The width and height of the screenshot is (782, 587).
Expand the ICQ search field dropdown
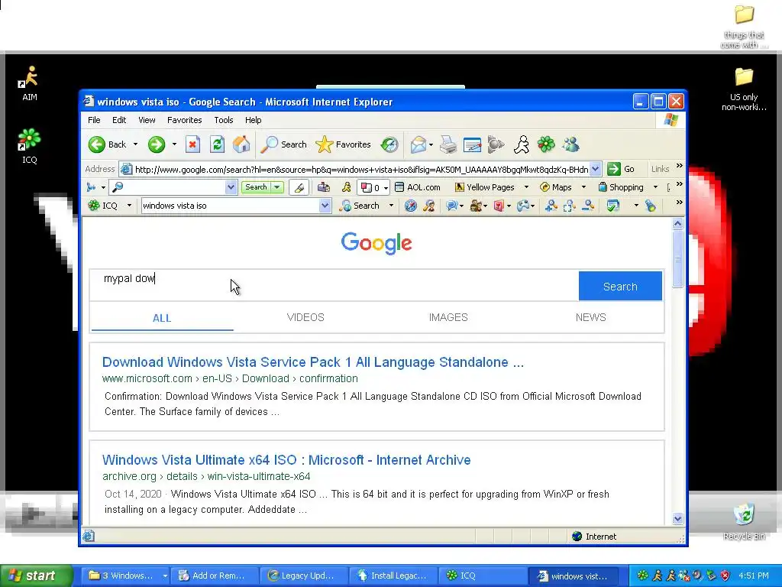point(325,206)
